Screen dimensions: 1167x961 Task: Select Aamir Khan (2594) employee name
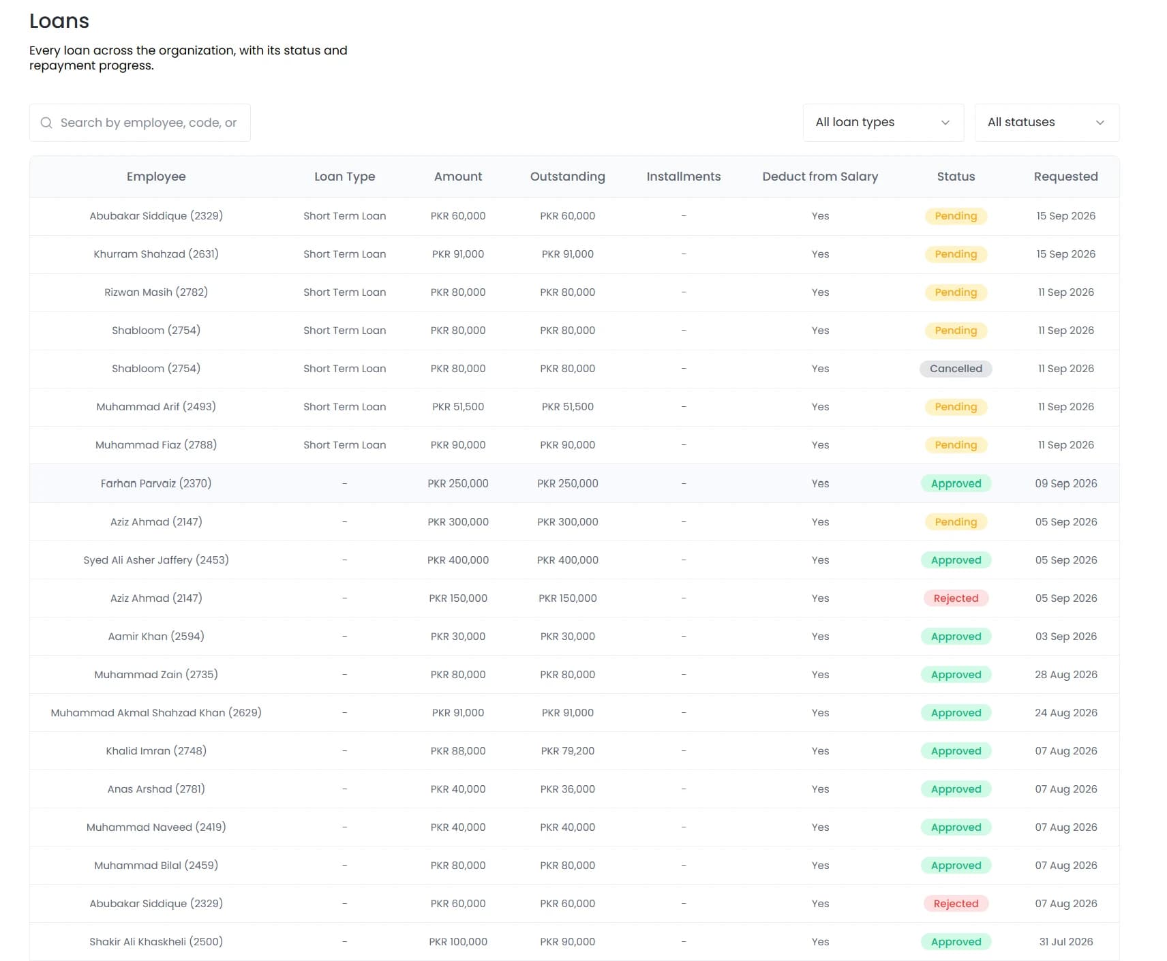pyautogui.click(x=156, y=637)
